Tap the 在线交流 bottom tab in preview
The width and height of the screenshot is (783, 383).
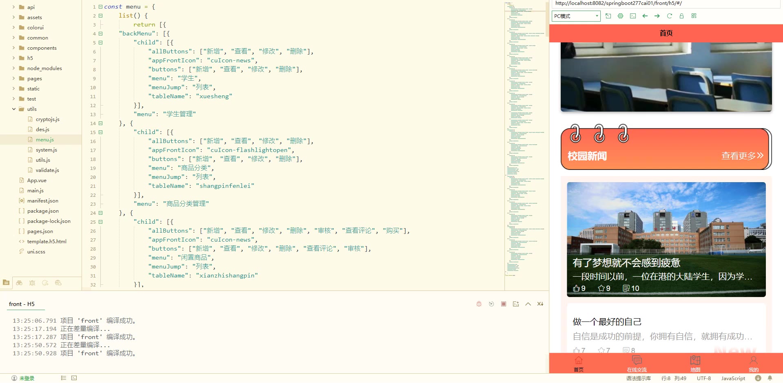[637, 364]
